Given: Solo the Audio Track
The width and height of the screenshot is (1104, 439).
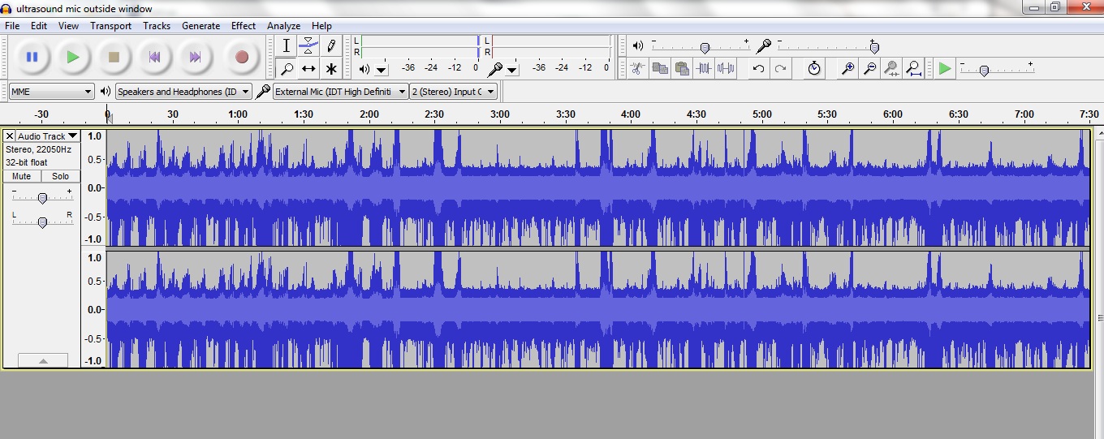Looking at the screenshot, I should point(61,176).
